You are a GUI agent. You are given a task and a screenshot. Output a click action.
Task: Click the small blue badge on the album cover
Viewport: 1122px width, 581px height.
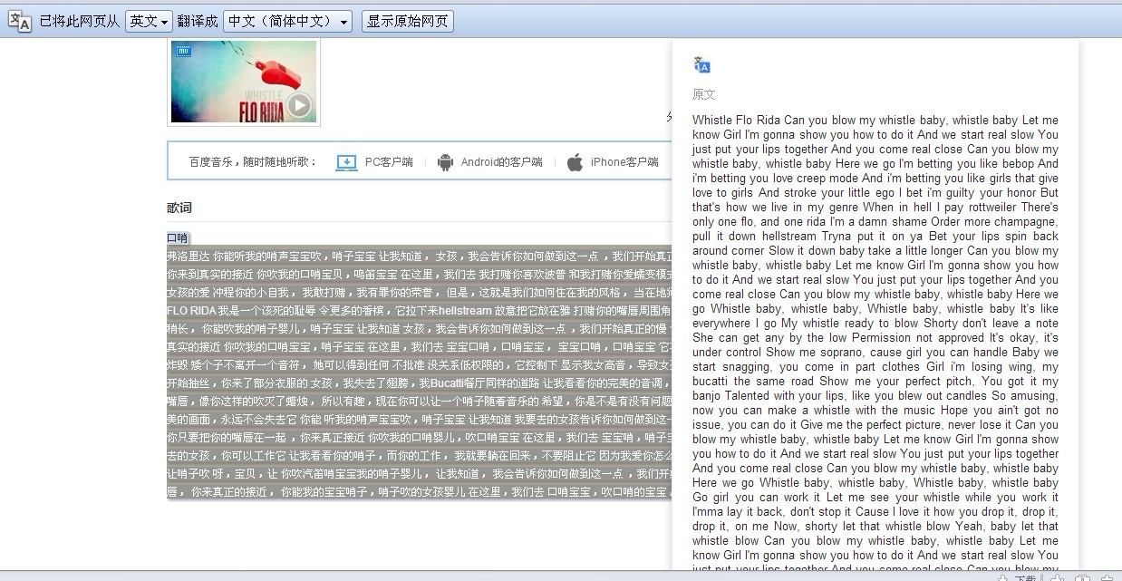(x=183, y=52)
